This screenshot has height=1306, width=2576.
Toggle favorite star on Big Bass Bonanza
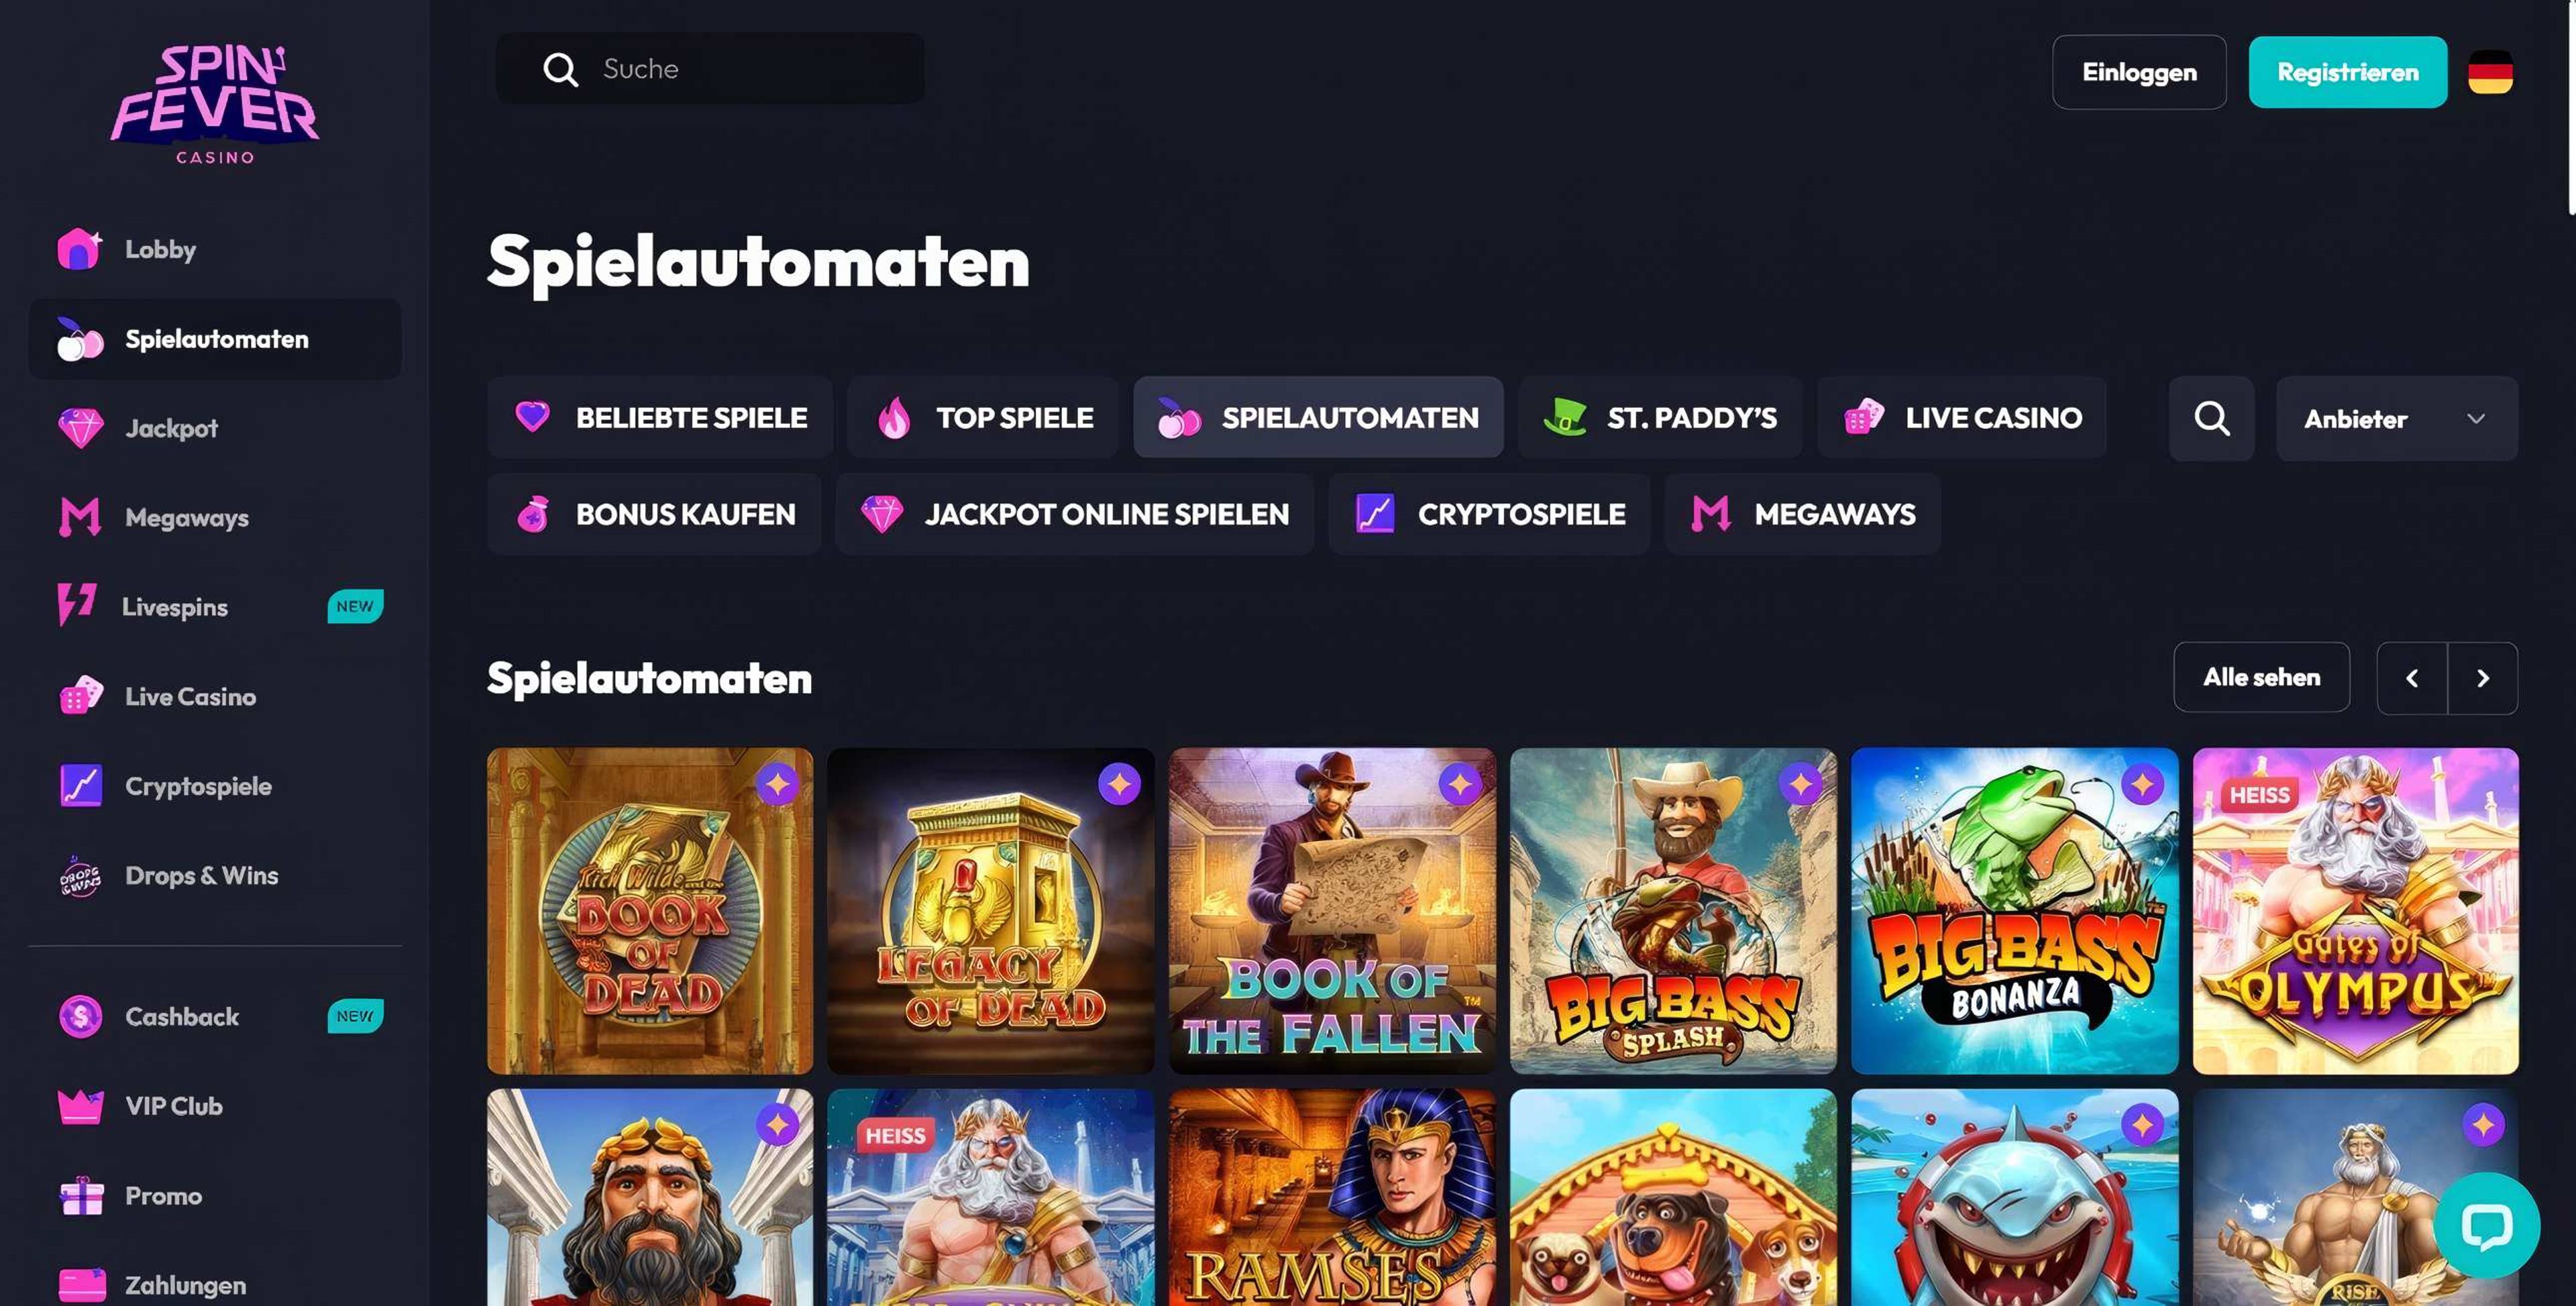(x=2142, y=784)
